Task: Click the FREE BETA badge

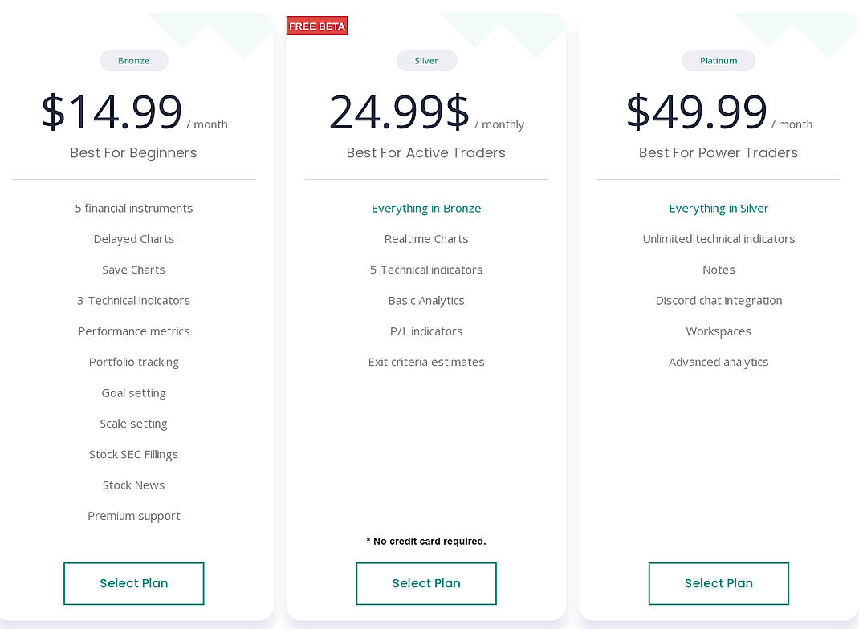Action: [x=316, y=25]
